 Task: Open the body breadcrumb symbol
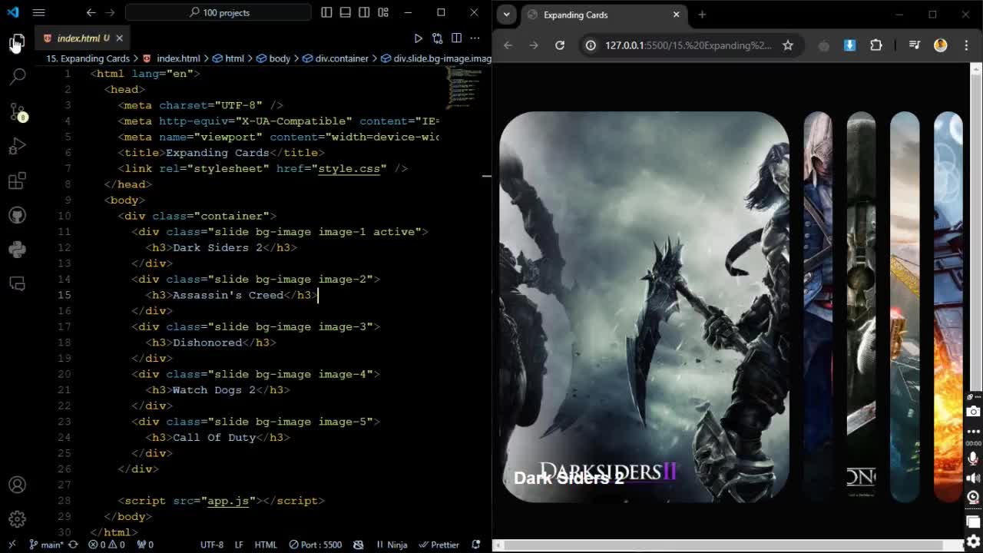point(273,58)
